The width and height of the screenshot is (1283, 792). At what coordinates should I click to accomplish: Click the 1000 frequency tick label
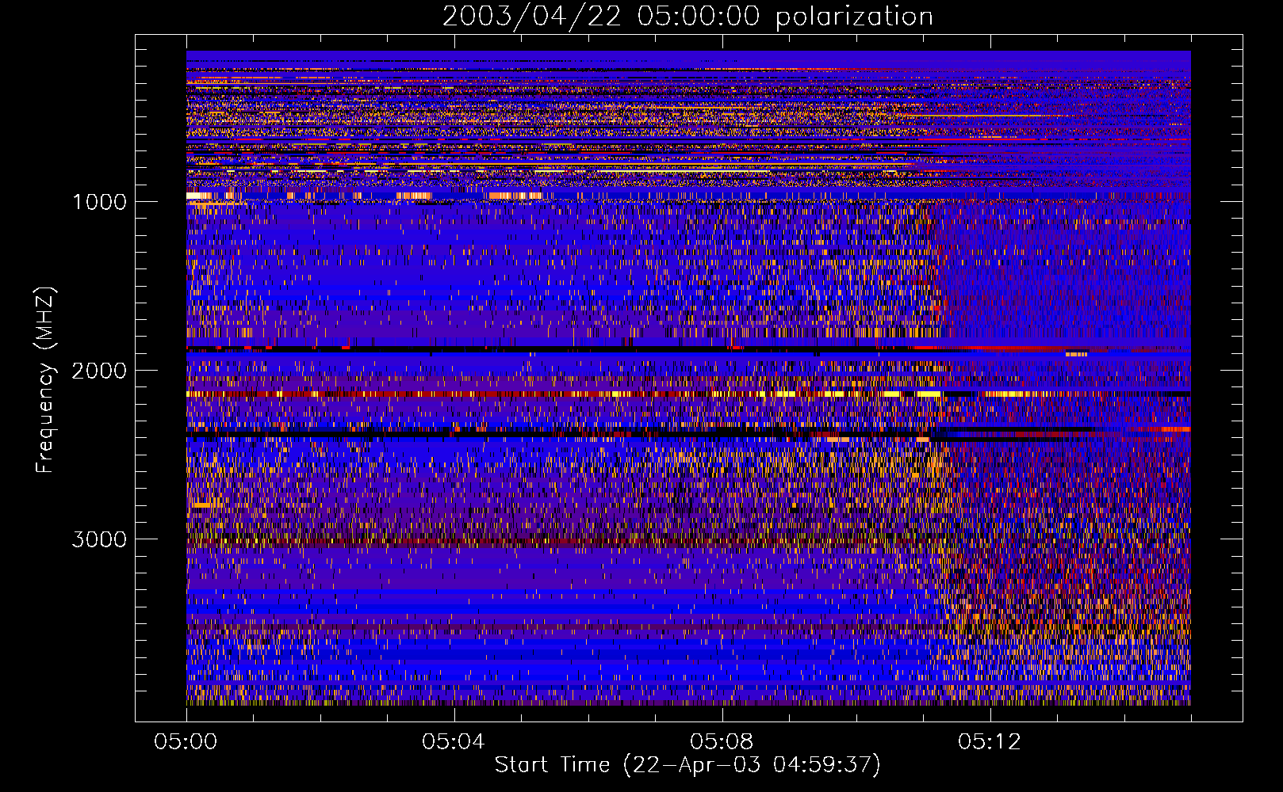(99, 202)
